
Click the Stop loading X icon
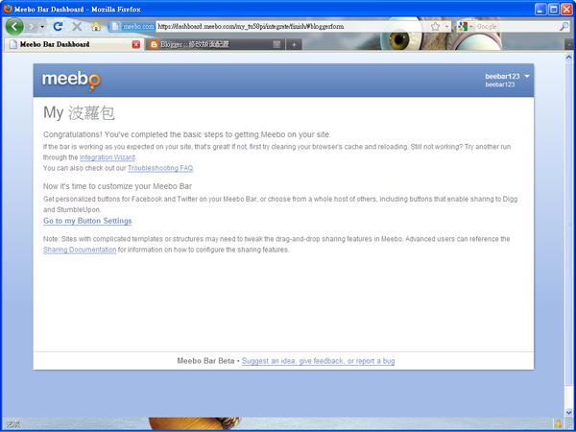click(77, 26)
